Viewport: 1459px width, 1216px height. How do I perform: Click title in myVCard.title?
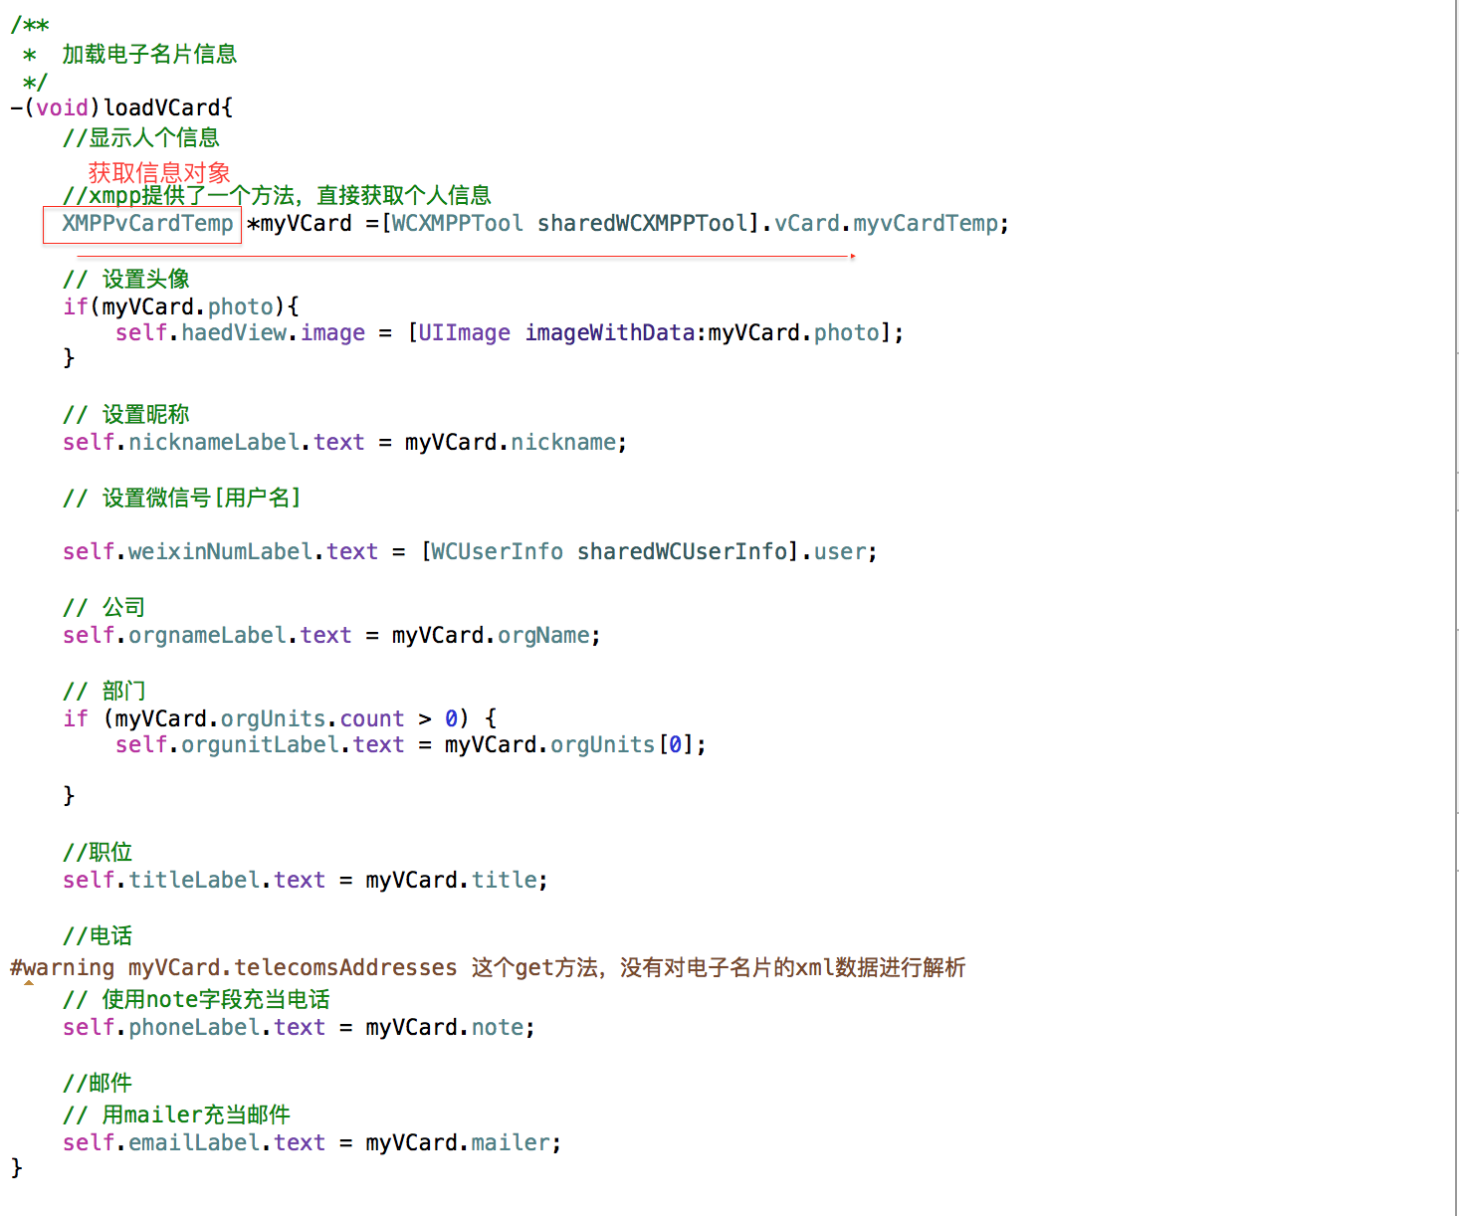pyautogui.click(x=504, y=880)
